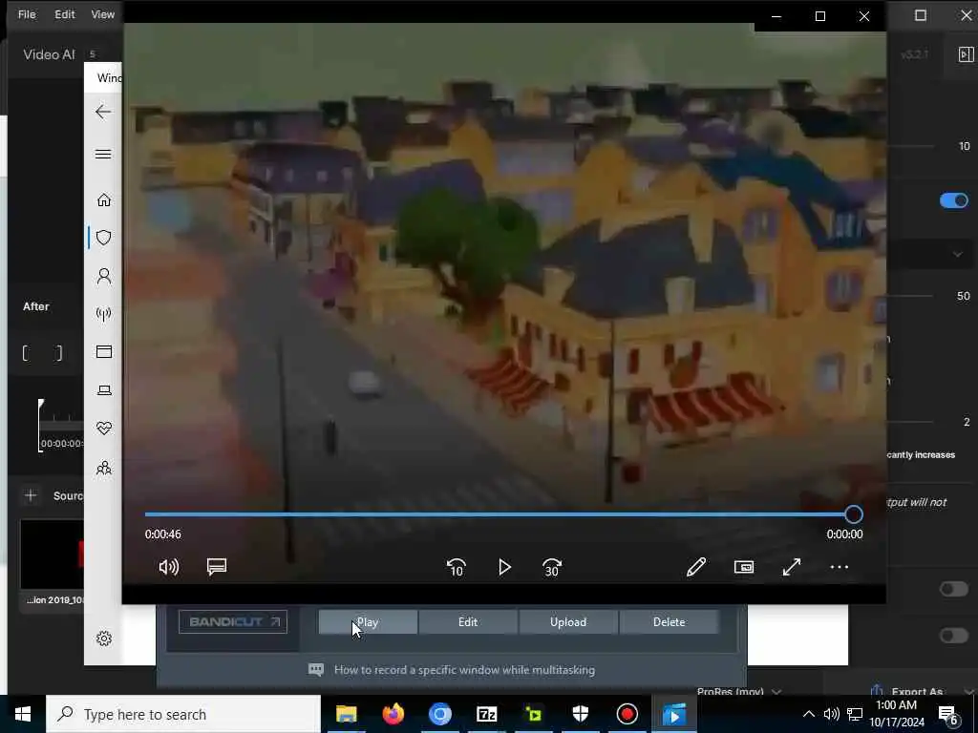978x733 pixels.
Task: Open Device security laptop icon
Action: point(103,390)
